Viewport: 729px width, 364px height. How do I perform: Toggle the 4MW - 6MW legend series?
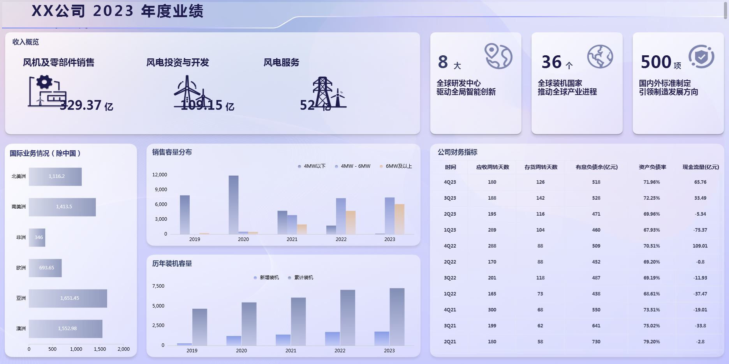[x=352, y=166]
